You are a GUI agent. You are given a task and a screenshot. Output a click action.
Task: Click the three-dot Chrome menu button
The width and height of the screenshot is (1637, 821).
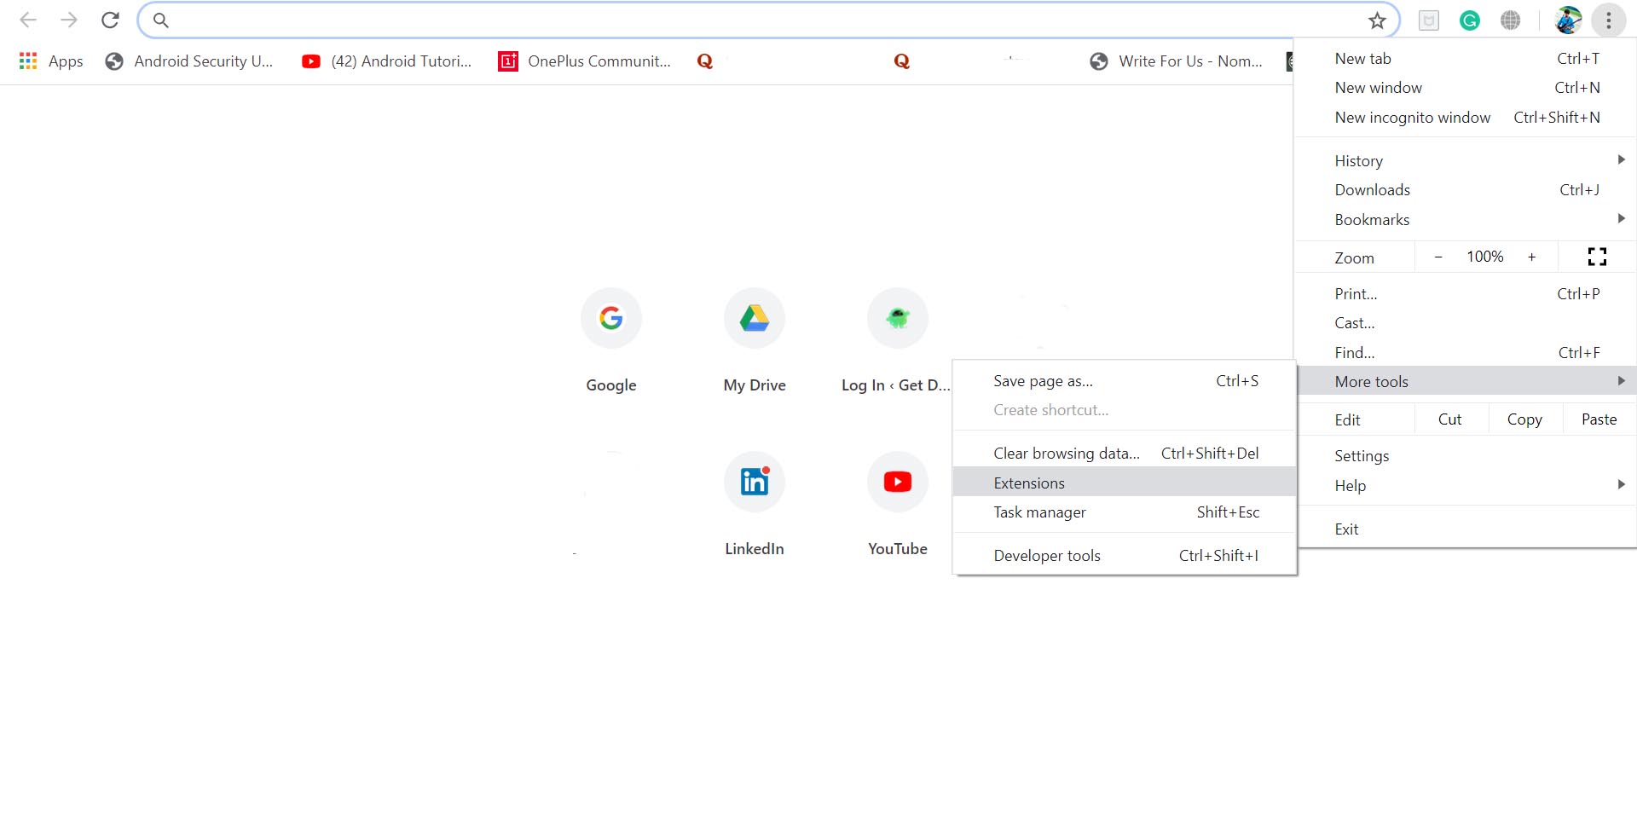pyautogui.click(x=1609, y=20)
